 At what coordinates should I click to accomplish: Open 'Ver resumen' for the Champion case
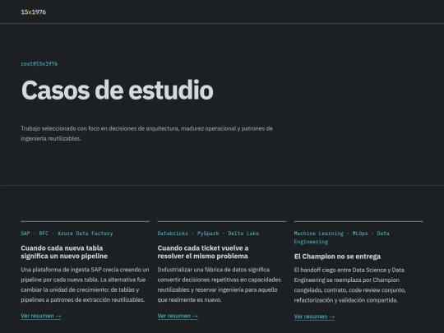coord(314,317)
